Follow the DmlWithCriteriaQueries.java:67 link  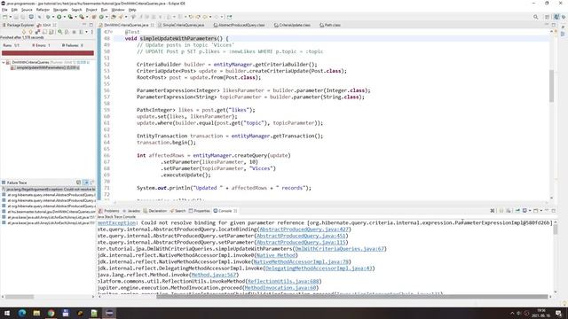(x=340, y=249)
